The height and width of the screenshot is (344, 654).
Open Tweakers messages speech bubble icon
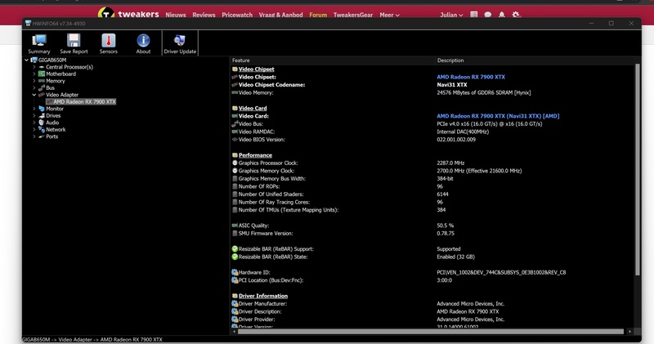[x=487, y=15]
